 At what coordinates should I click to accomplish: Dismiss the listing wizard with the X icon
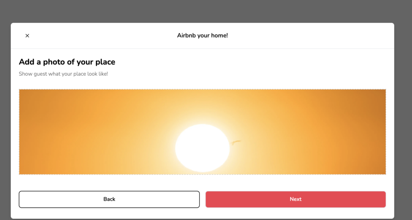tap(27, 35)
